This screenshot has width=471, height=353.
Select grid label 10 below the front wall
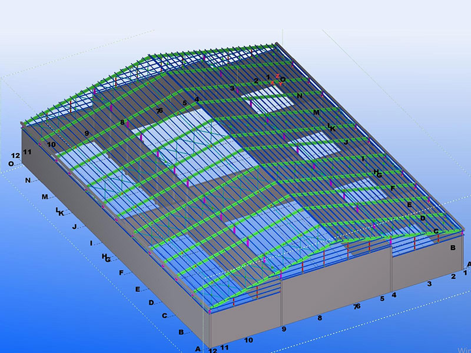pos(248,340)
